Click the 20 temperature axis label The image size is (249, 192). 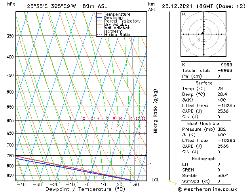coord(120,184)
